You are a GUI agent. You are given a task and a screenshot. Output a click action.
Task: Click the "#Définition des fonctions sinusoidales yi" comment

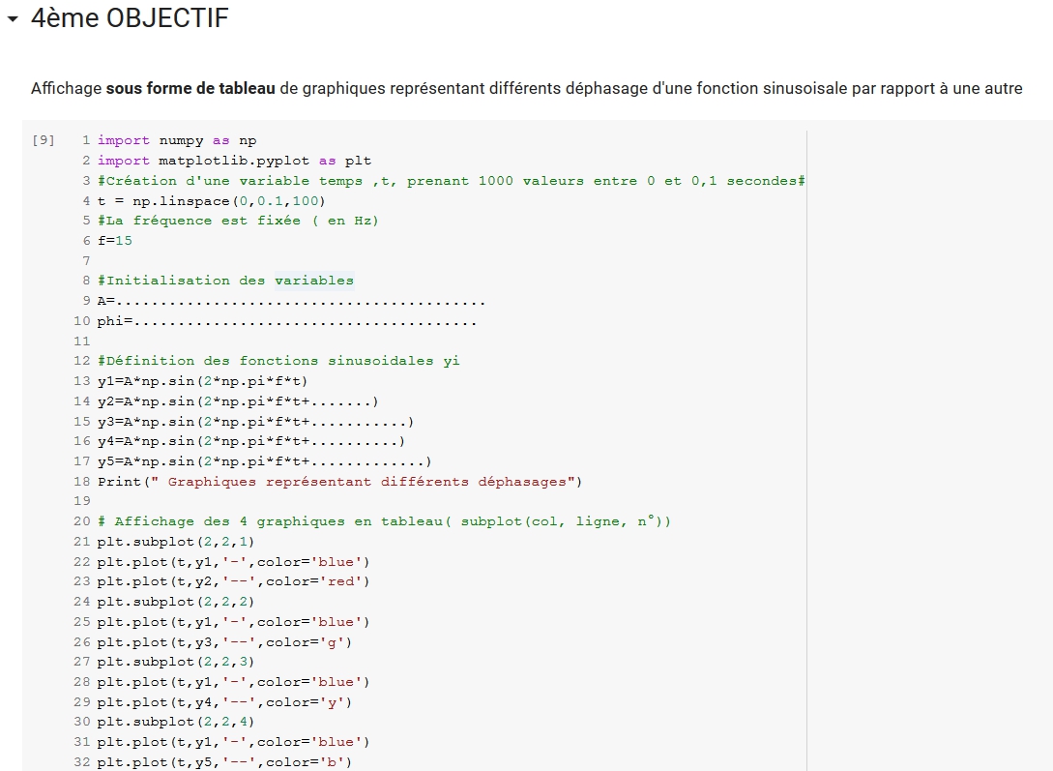point(278,361)
